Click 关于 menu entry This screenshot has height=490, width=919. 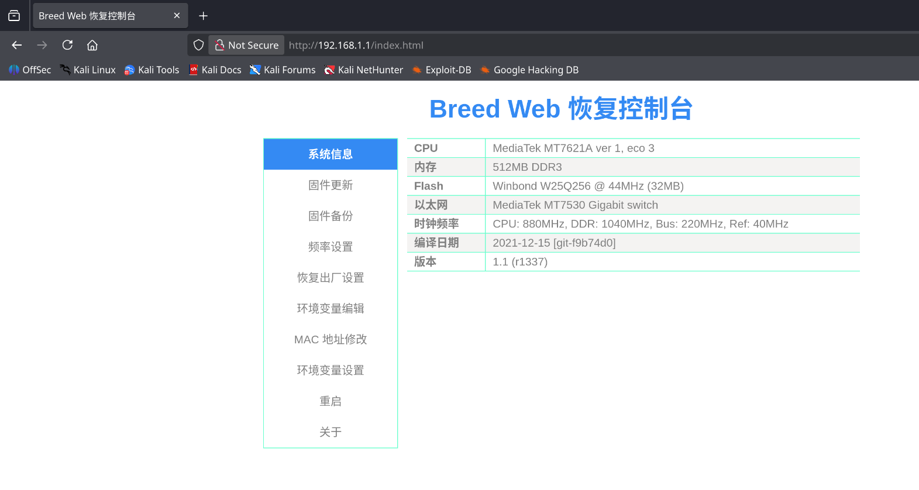point(331,432)
